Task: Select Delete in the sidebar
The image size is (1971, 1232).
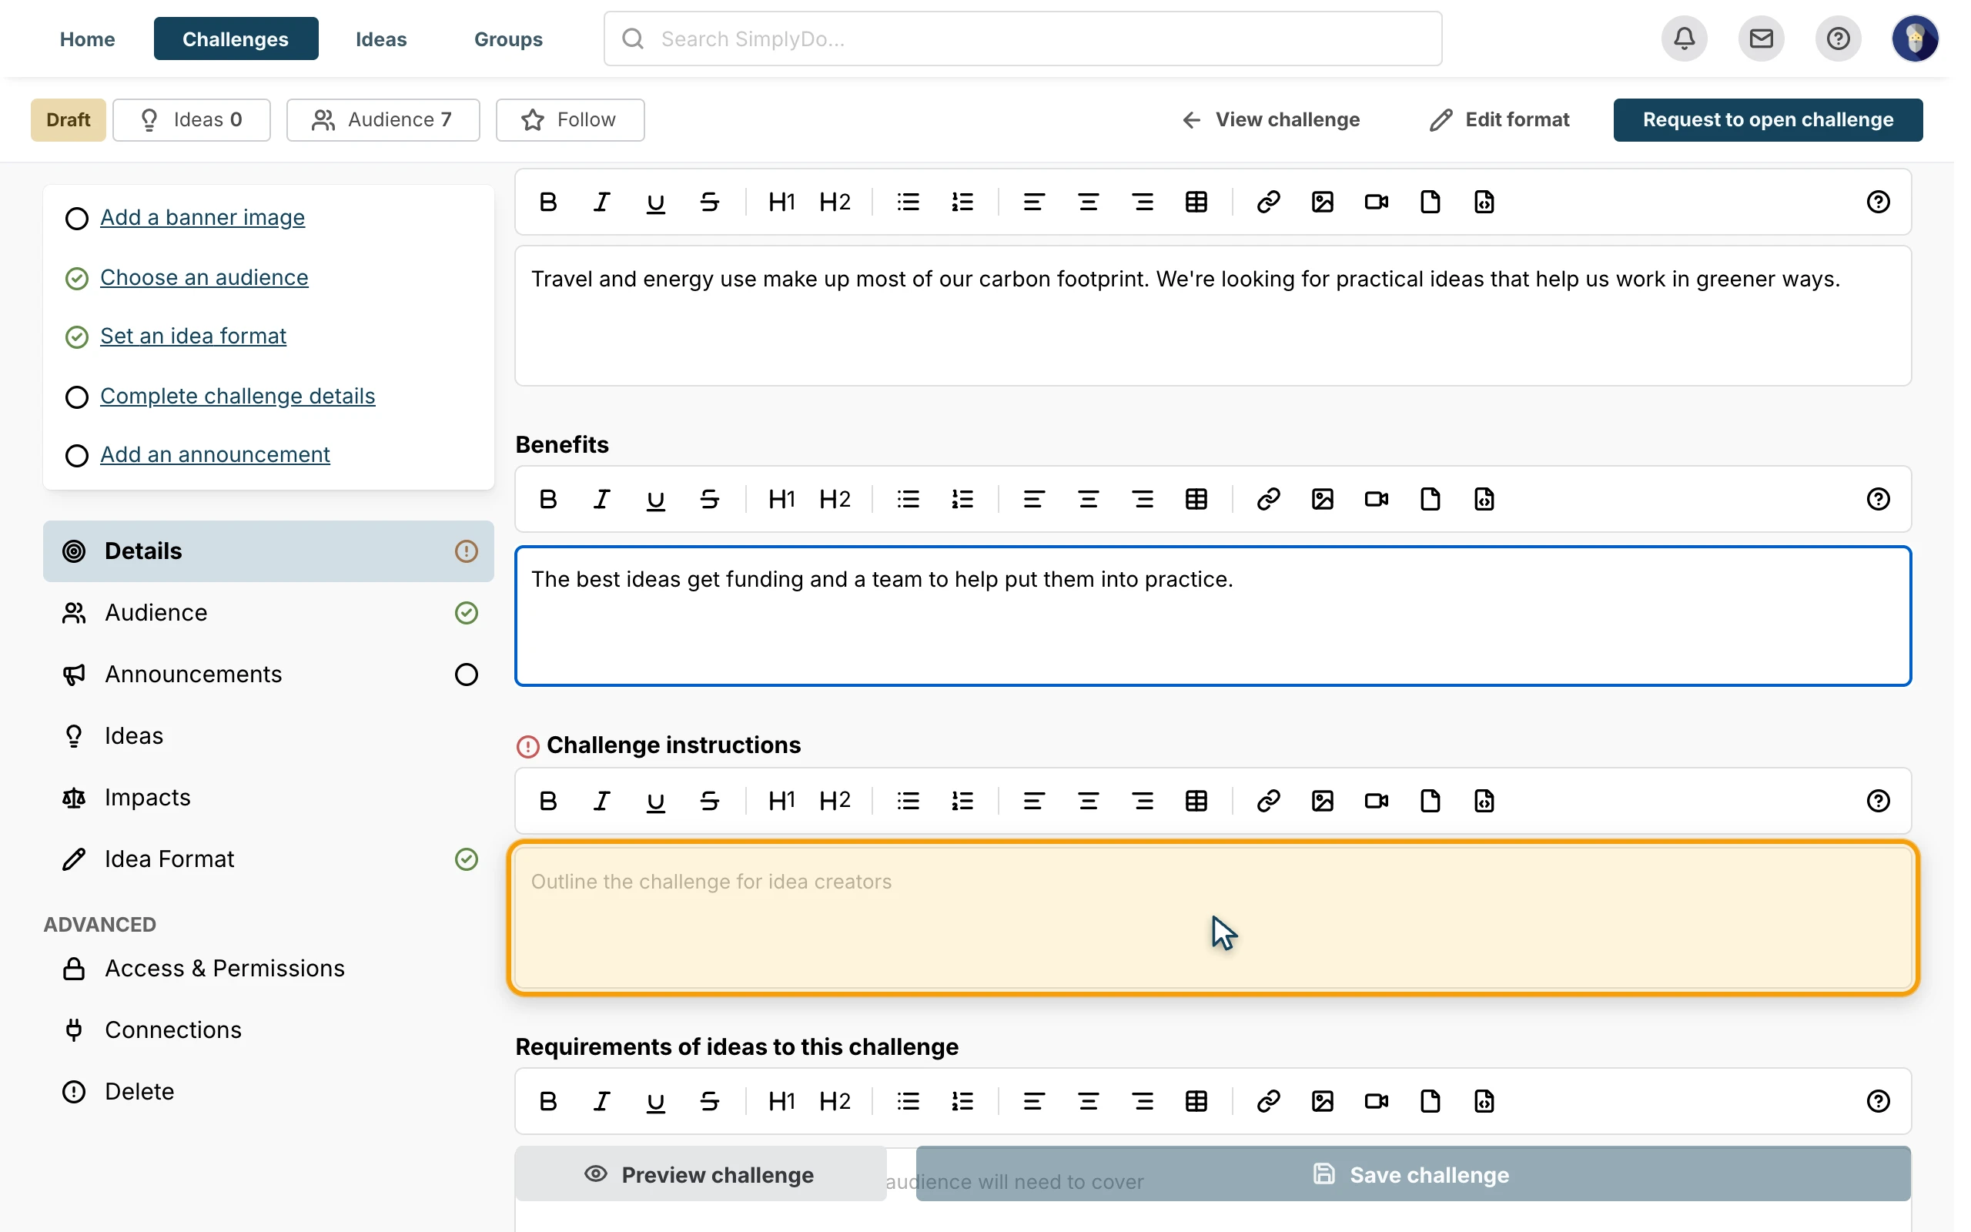Action: click(268, 1092)
